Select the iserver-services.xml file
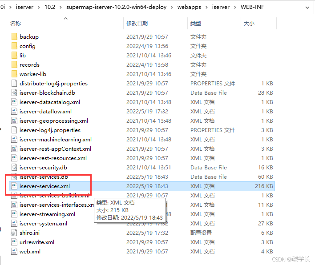This screenshot has width=315, height=265. click(44, 186)
